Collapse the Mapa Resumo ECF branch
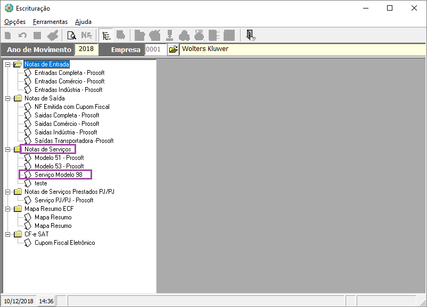Image resolution: width=427 pixels, height=307 pixels. pos(7,209)
